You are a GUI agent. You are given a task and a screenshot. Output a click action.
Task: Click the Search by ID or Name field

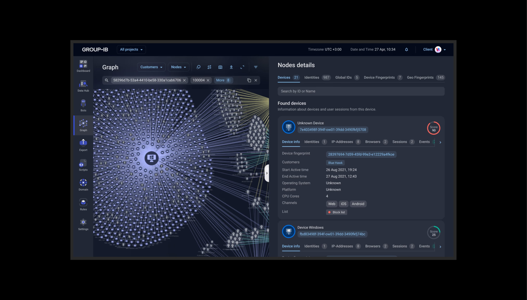point(361,91)
